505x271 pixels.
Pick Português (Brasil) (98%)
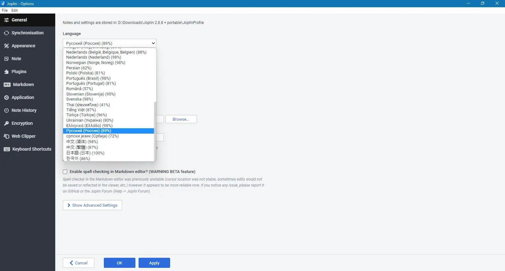click(x=109, y=78)
